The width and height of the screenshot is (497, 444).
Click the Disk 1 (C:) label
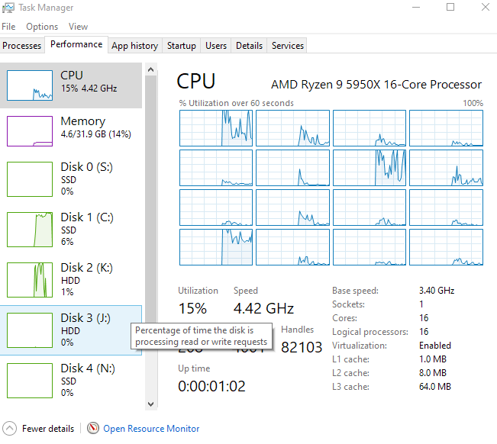87,217
